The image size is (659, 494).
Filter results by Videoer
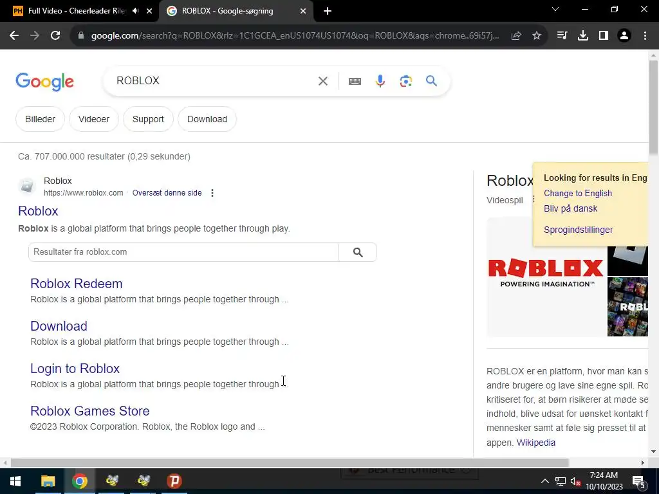coord(94,119)
